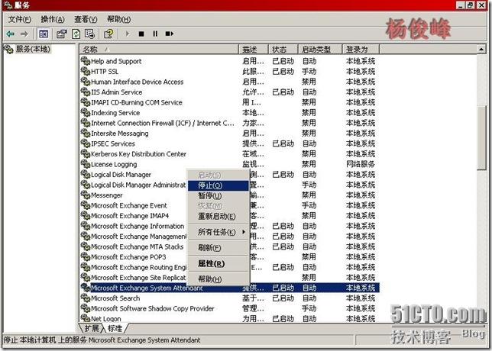Click 已启动 status of IPSEC Services
The width and height of the screenshot is (492, 351).
(283, 143)
